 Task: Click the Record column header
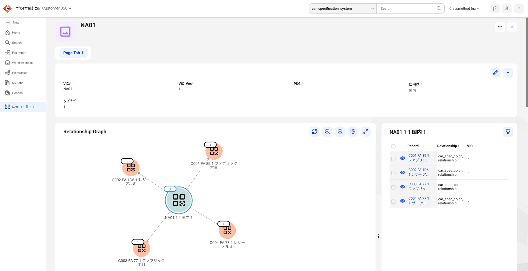pyautogui.click(x=413, y=146)
